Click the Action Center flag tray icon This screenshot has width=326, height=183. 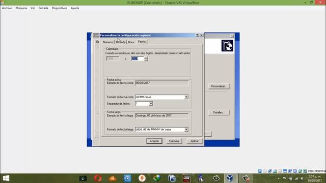tap(284, 178)
